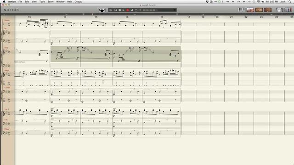294x165 pixels.
Task: Open the View menu
Action: tap(34, 2)
